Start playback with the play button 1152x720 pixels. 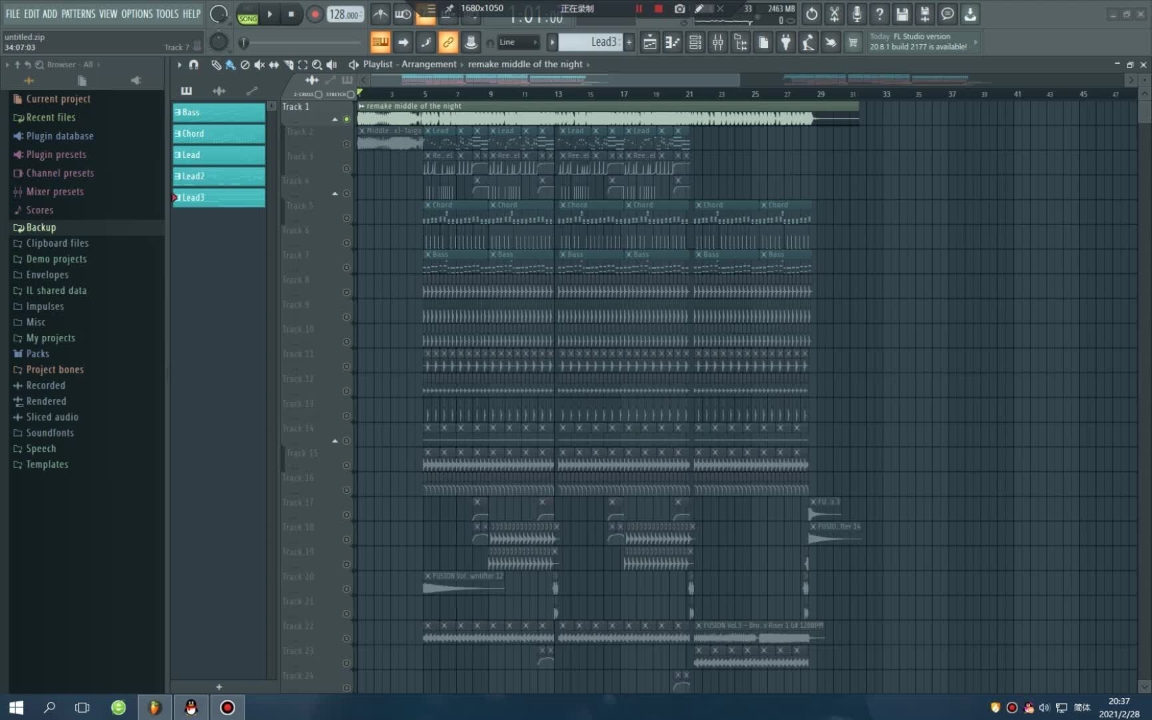(269, 14)
